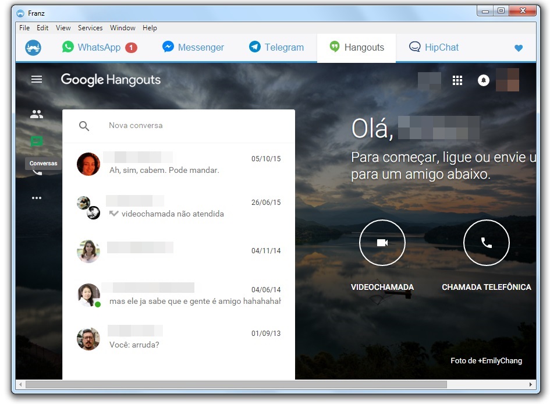Select the green Conversas chat icon
Image resolution: width=550 pixels, height=404 pixels.
pos(37,141)
